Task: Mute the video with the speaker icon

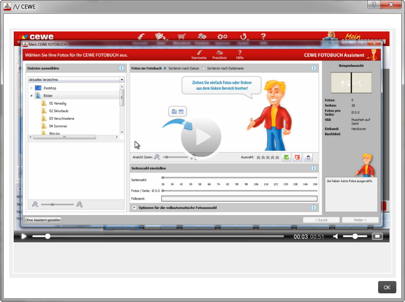Action: (x=336, y=236)
